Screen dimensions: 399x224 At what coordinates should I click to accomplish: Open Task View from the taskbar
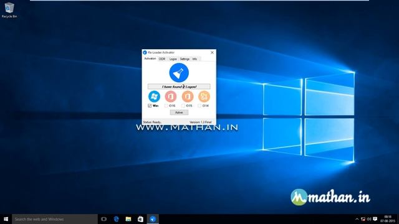(x=103, y=219)
